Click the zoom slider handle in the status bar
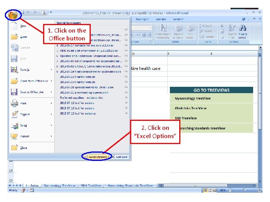 coord(244,190)
